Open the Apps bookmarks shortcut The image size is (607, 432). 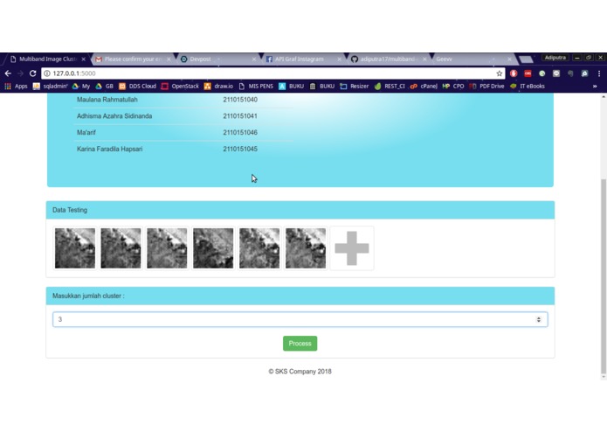tap(16, 86)
